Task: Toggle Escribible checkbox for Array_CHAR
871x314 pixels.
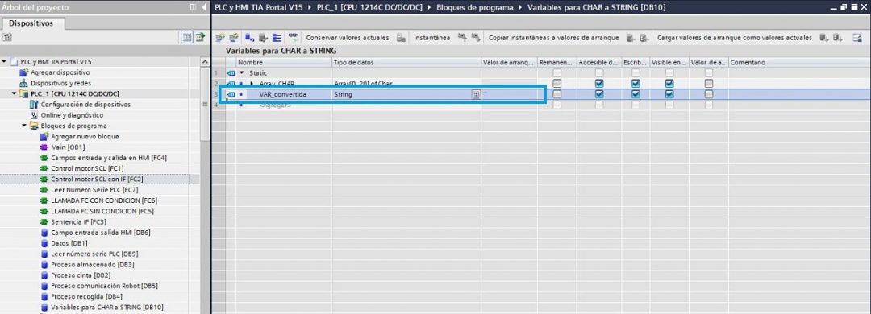Action: coord(636,84)
